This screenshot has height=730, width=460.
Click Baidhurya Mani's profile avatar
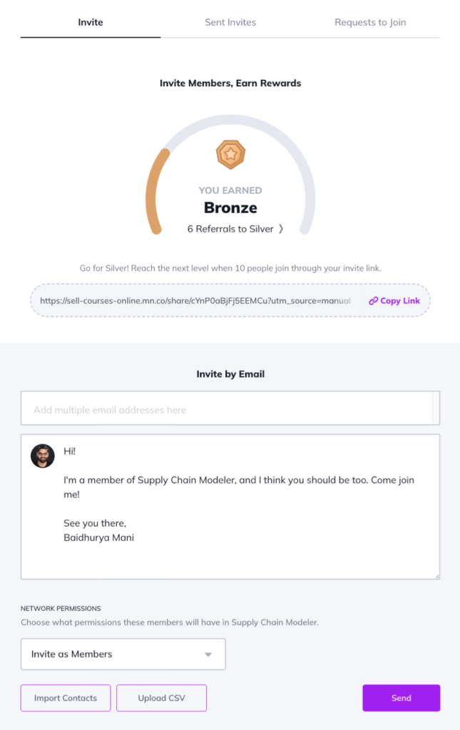(42, 456)
